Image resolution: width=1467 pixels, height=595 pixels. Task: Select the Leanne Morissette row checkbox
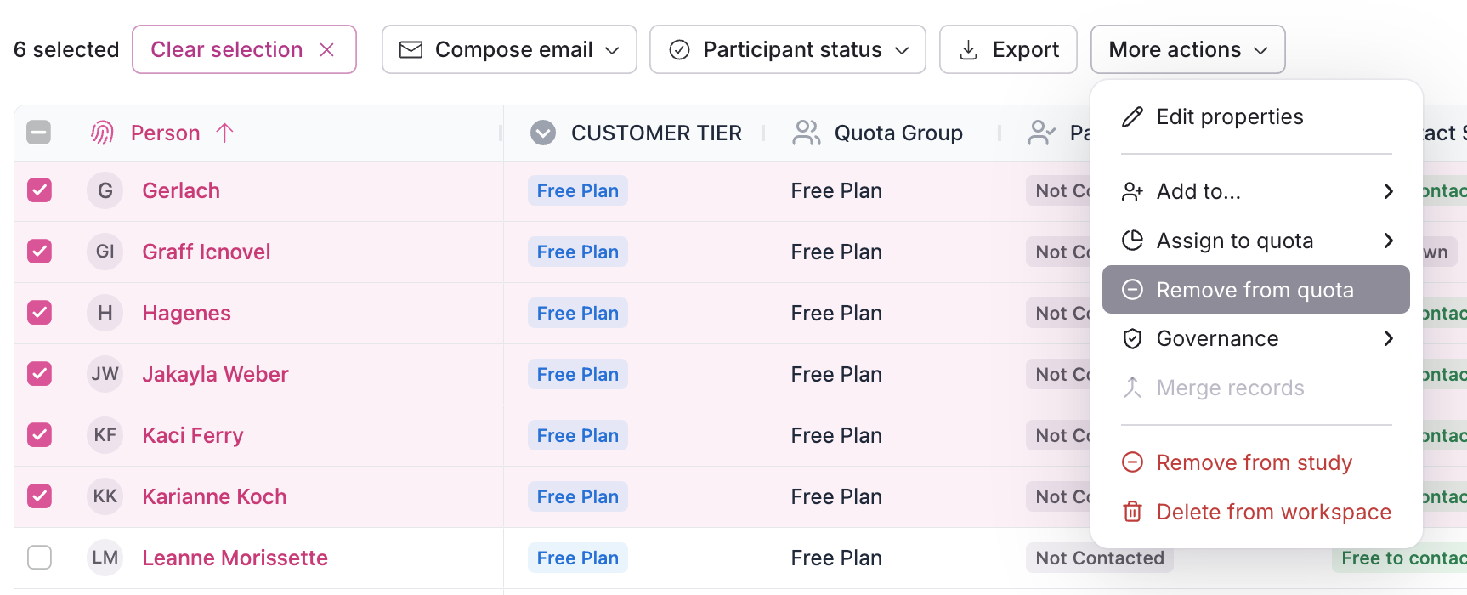40,558
